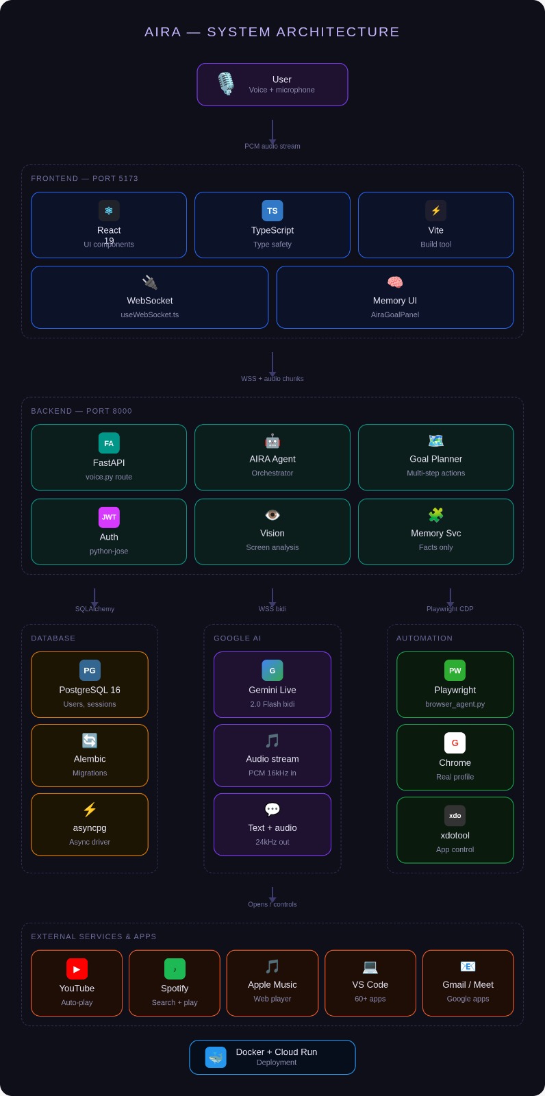
Task: Click the 'FRONTEND — PORT 5173' heading
Action: click(85, 178)
